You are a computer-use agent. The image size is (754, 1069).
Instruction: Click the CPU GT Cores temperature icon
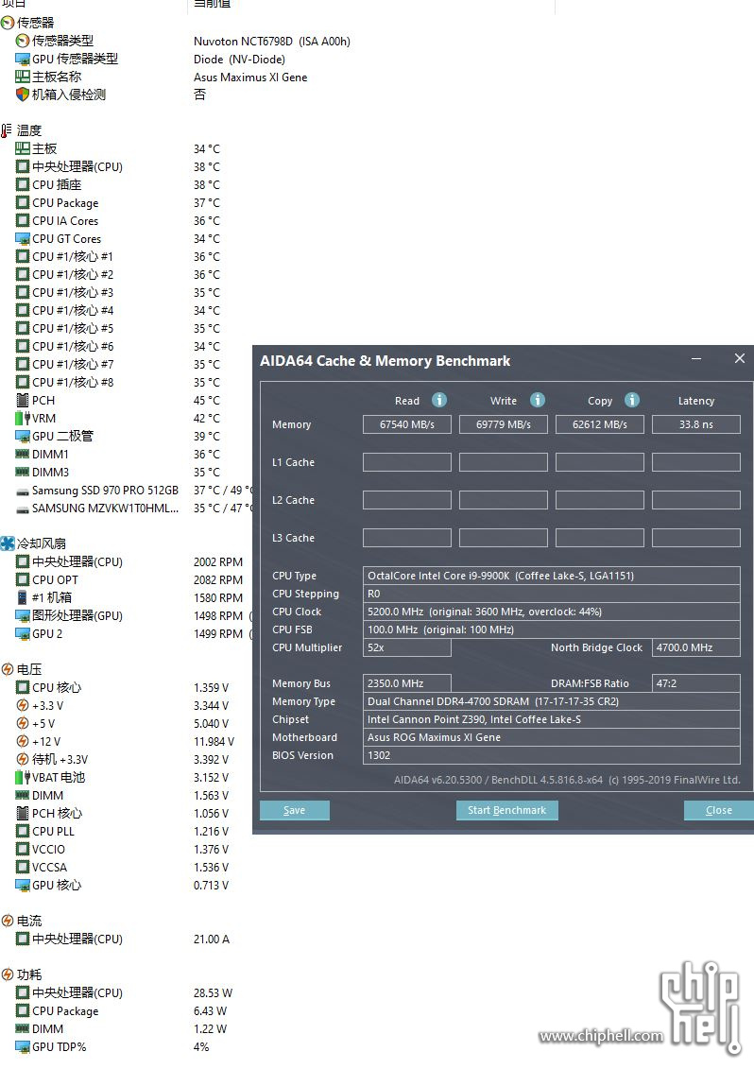pyautogui.click(x=23, y=238)
